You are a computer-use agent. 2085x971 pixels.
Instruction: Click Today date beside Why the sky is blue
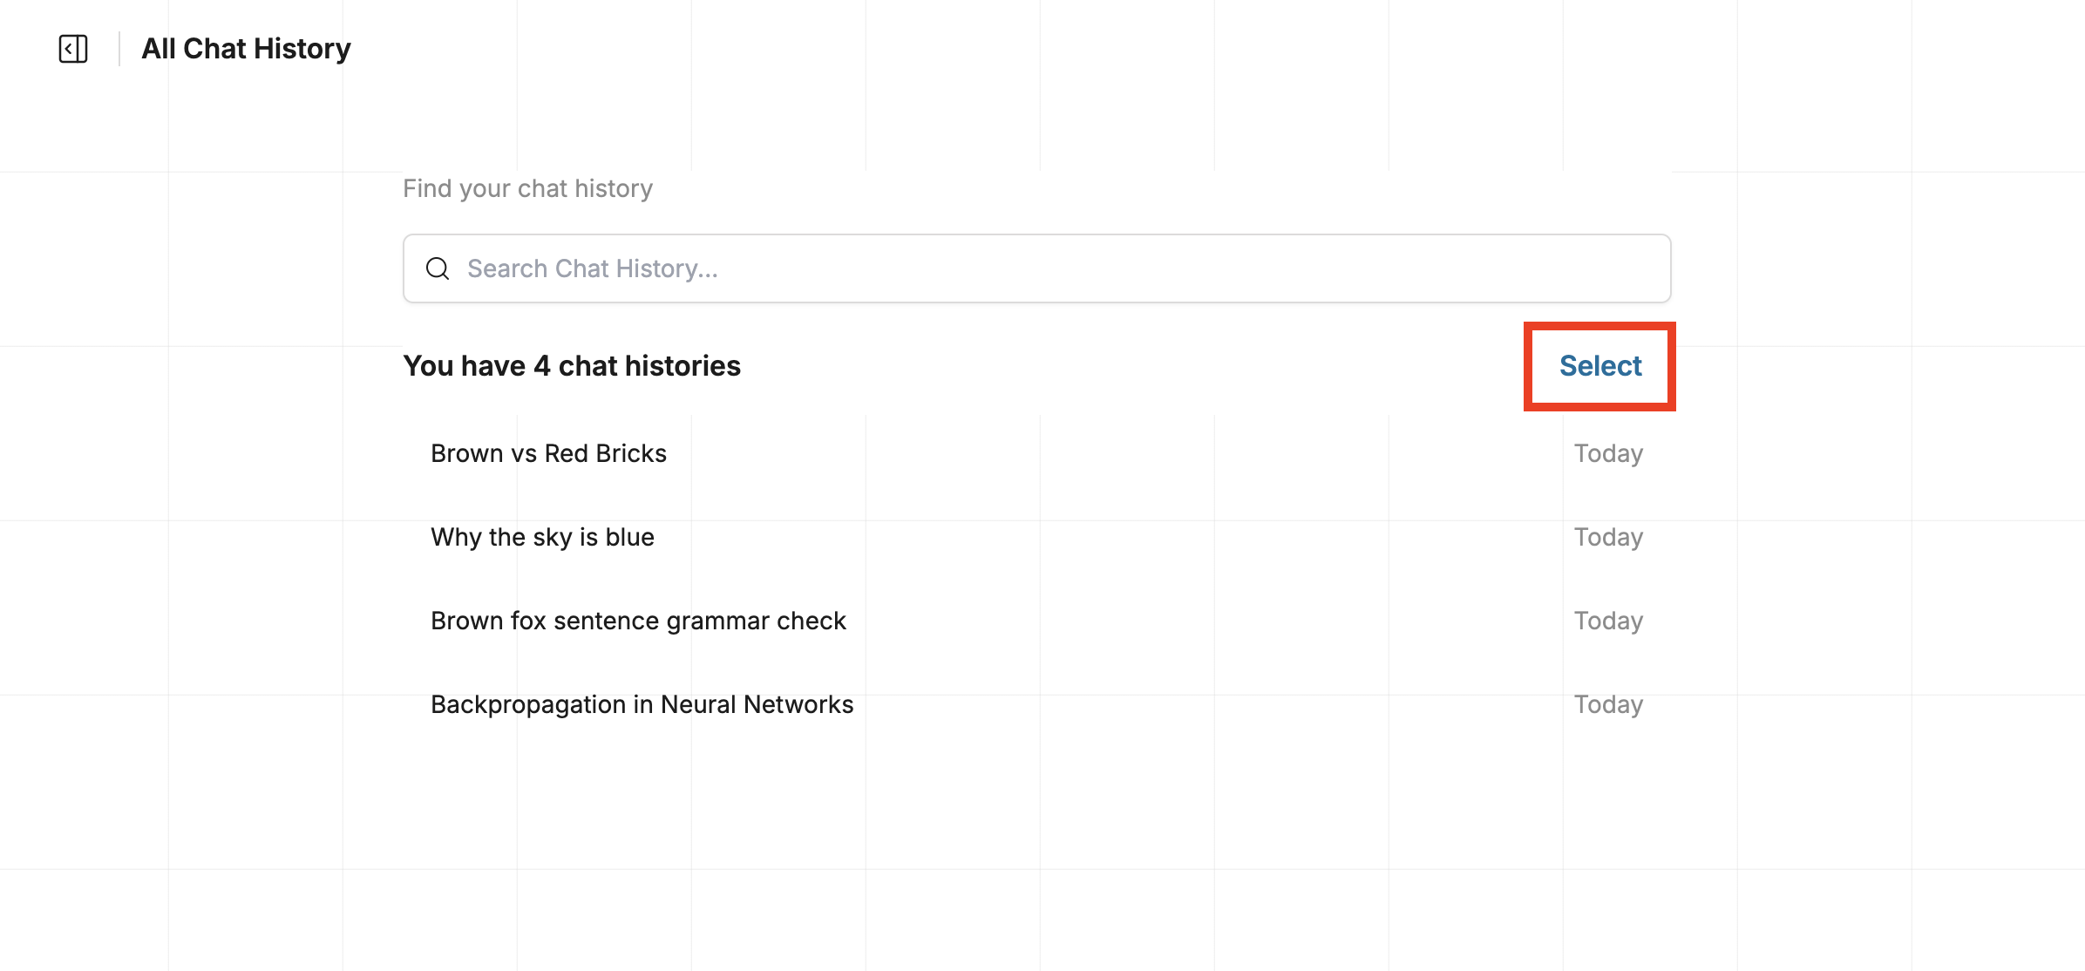pyautogui.click(x=1608, y=537)
